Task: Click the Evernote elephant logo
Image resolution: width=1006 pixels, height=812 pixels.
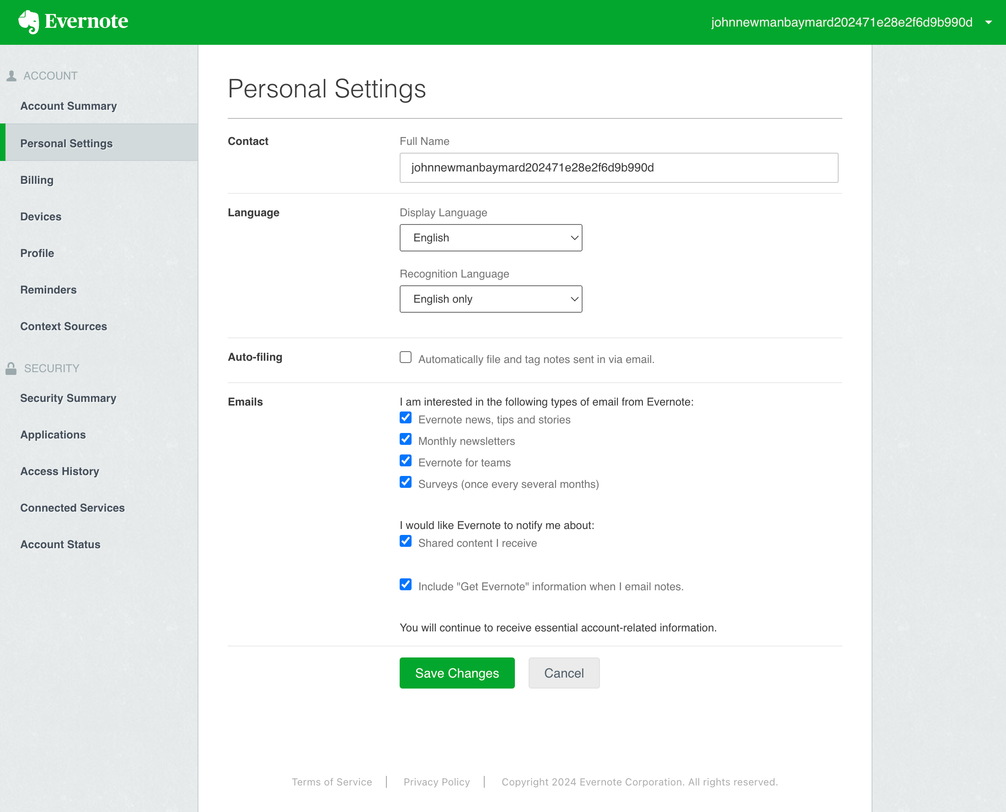Action: pyautogui.click(x=29, y=21)
